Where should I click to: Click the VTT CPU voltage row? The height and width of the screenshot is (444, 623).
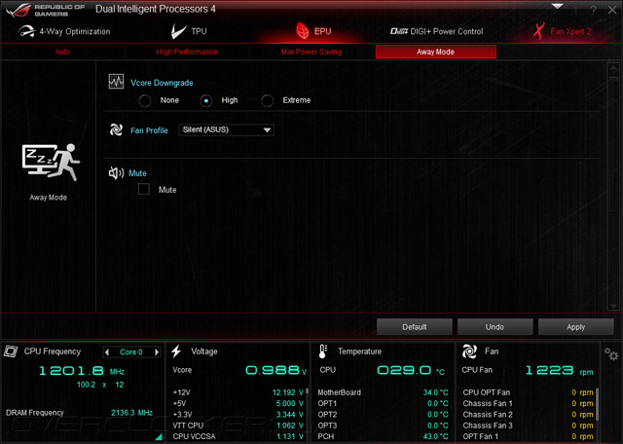pos(238,425)
